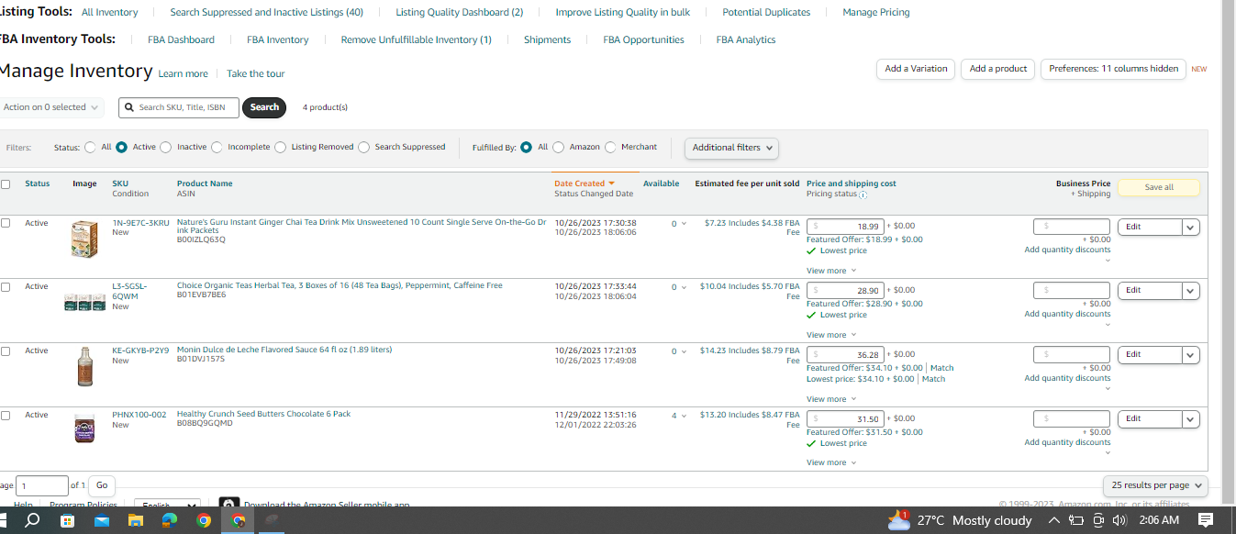The width and height of the screenshot is (1236, 534).
Task: Click Add a product button
Action: pyautogui.click(x=998, y=69)
